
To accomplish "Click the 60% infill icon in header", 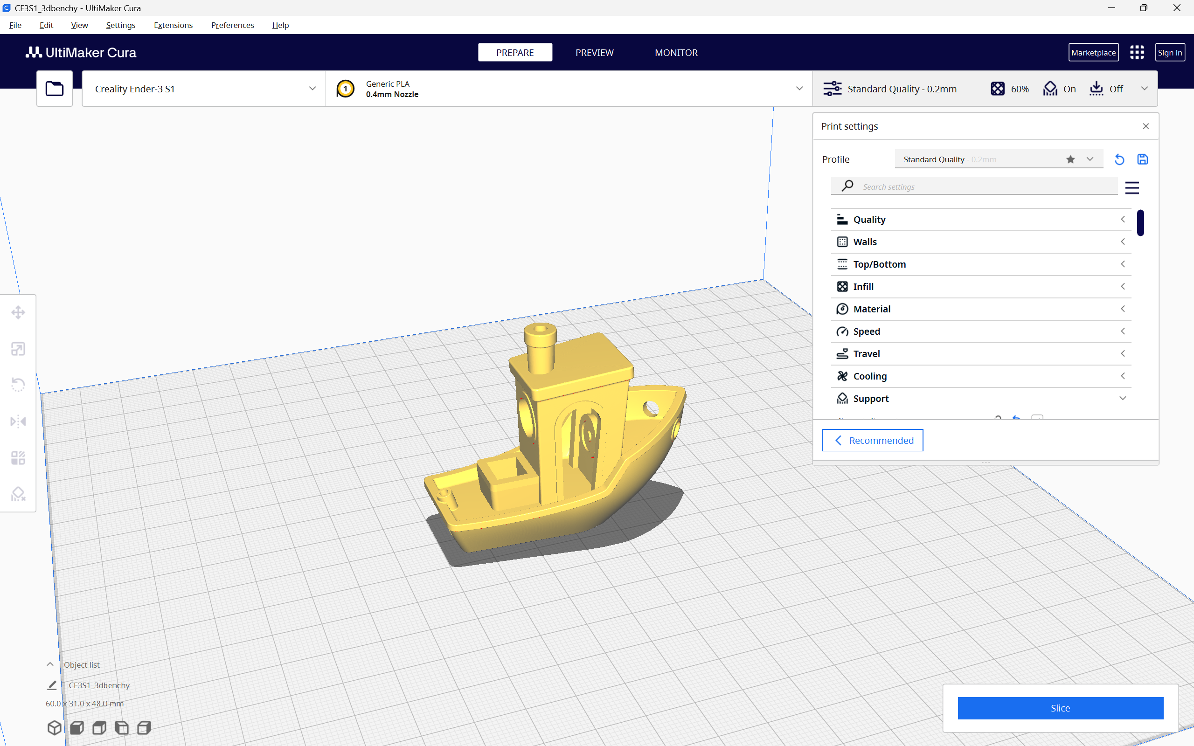I will point(997,89).
